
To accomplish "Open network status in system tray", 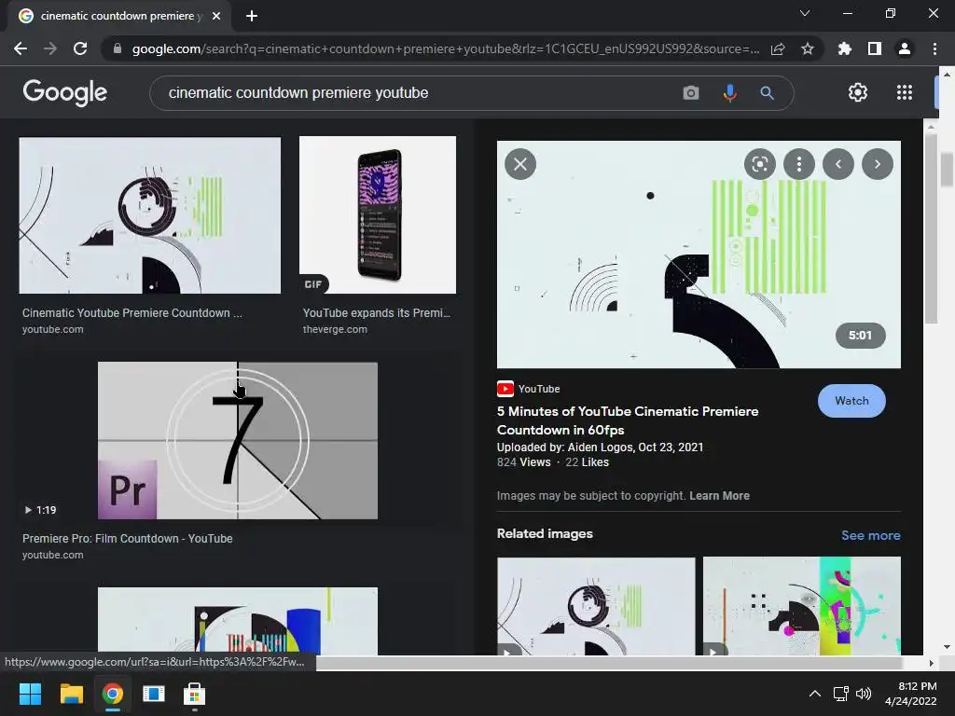I will point(840,694).
